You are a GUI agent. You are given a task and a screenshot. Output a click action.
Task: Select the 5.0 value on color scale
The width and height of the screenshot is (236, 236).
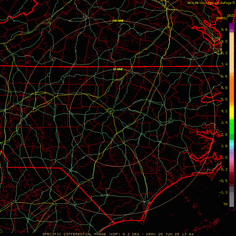tap(224, 99)
